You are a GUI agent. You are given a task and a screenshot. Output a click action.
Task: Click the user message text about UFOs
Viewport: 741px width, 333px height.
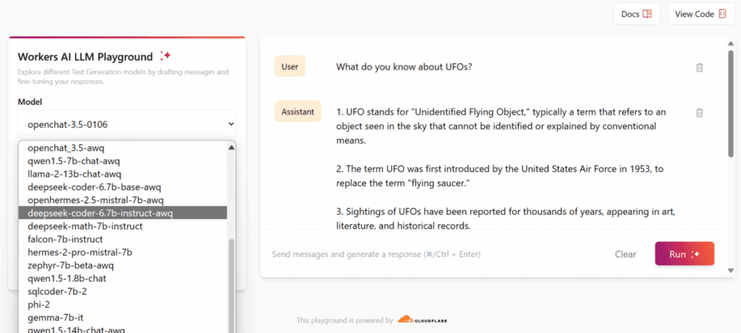click(404, 67)
